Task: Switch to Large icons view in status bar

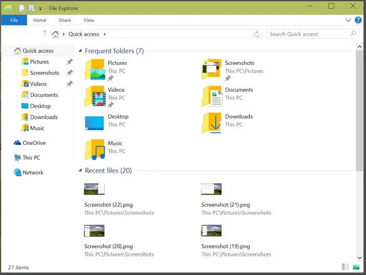Action: tap(356, 267)
